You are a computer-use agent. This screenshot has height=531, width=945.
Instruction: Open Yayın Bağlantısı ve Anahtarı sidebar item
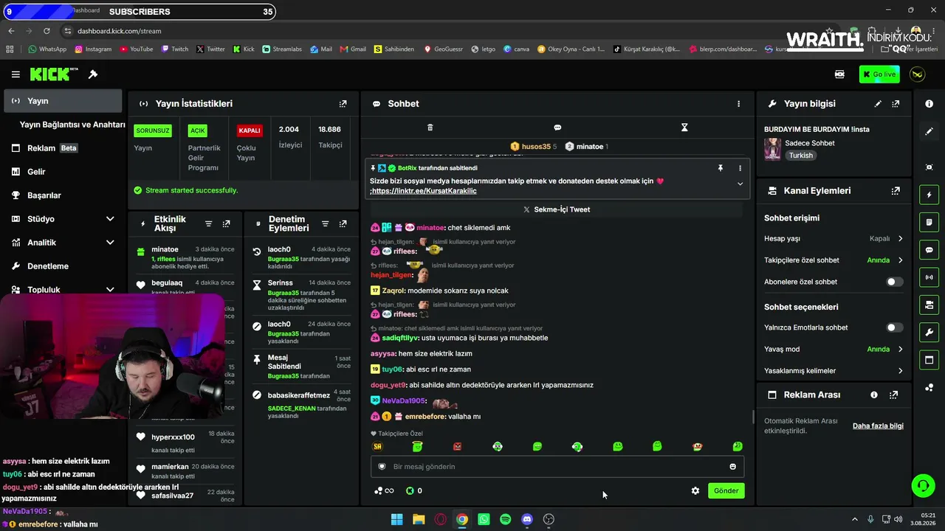[72, 125]
